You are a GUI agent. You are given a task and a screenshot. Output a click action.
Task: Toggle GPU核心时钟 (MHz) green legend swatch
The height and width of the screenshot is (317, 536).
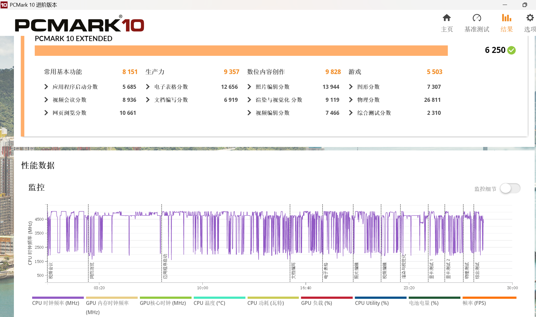tap(166, 298)
